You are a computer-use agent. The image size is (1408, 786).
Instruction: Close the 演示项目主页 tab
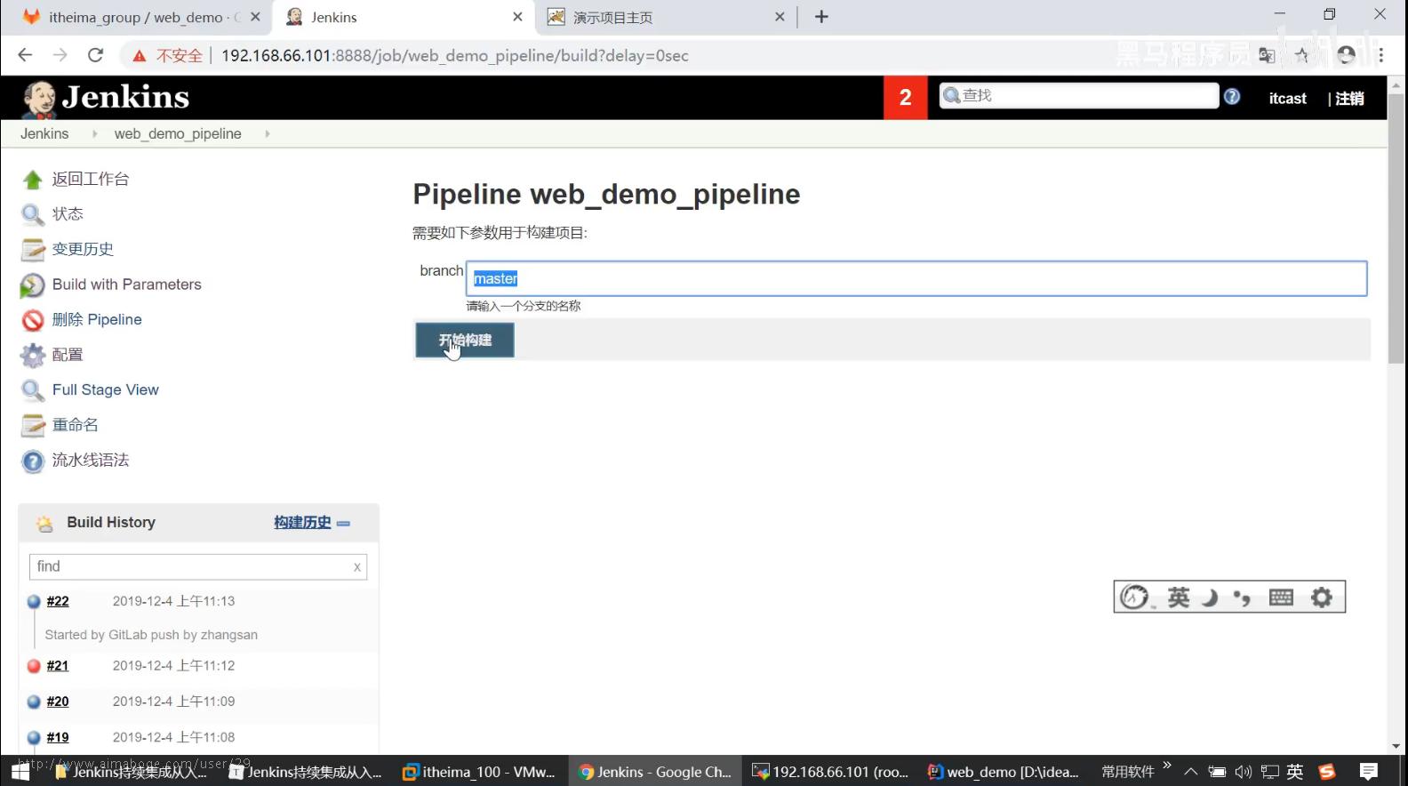coord(780,17)
